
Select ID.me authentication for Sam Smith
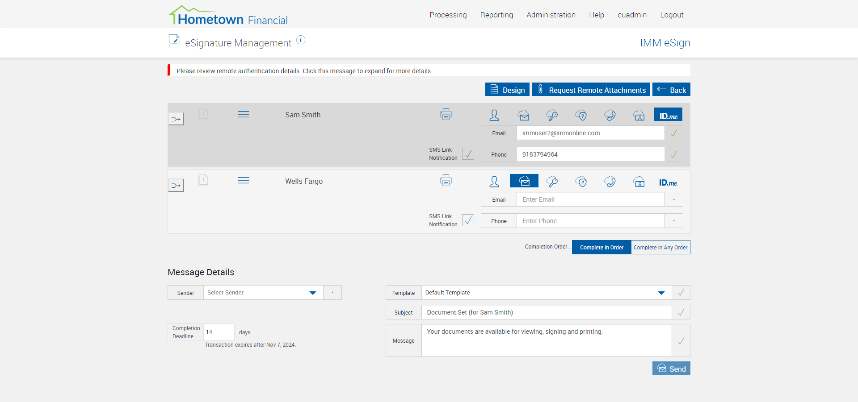(668, 115)
